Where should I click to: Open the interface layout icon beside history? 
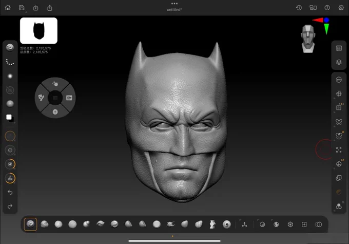(x=313, y=8)
